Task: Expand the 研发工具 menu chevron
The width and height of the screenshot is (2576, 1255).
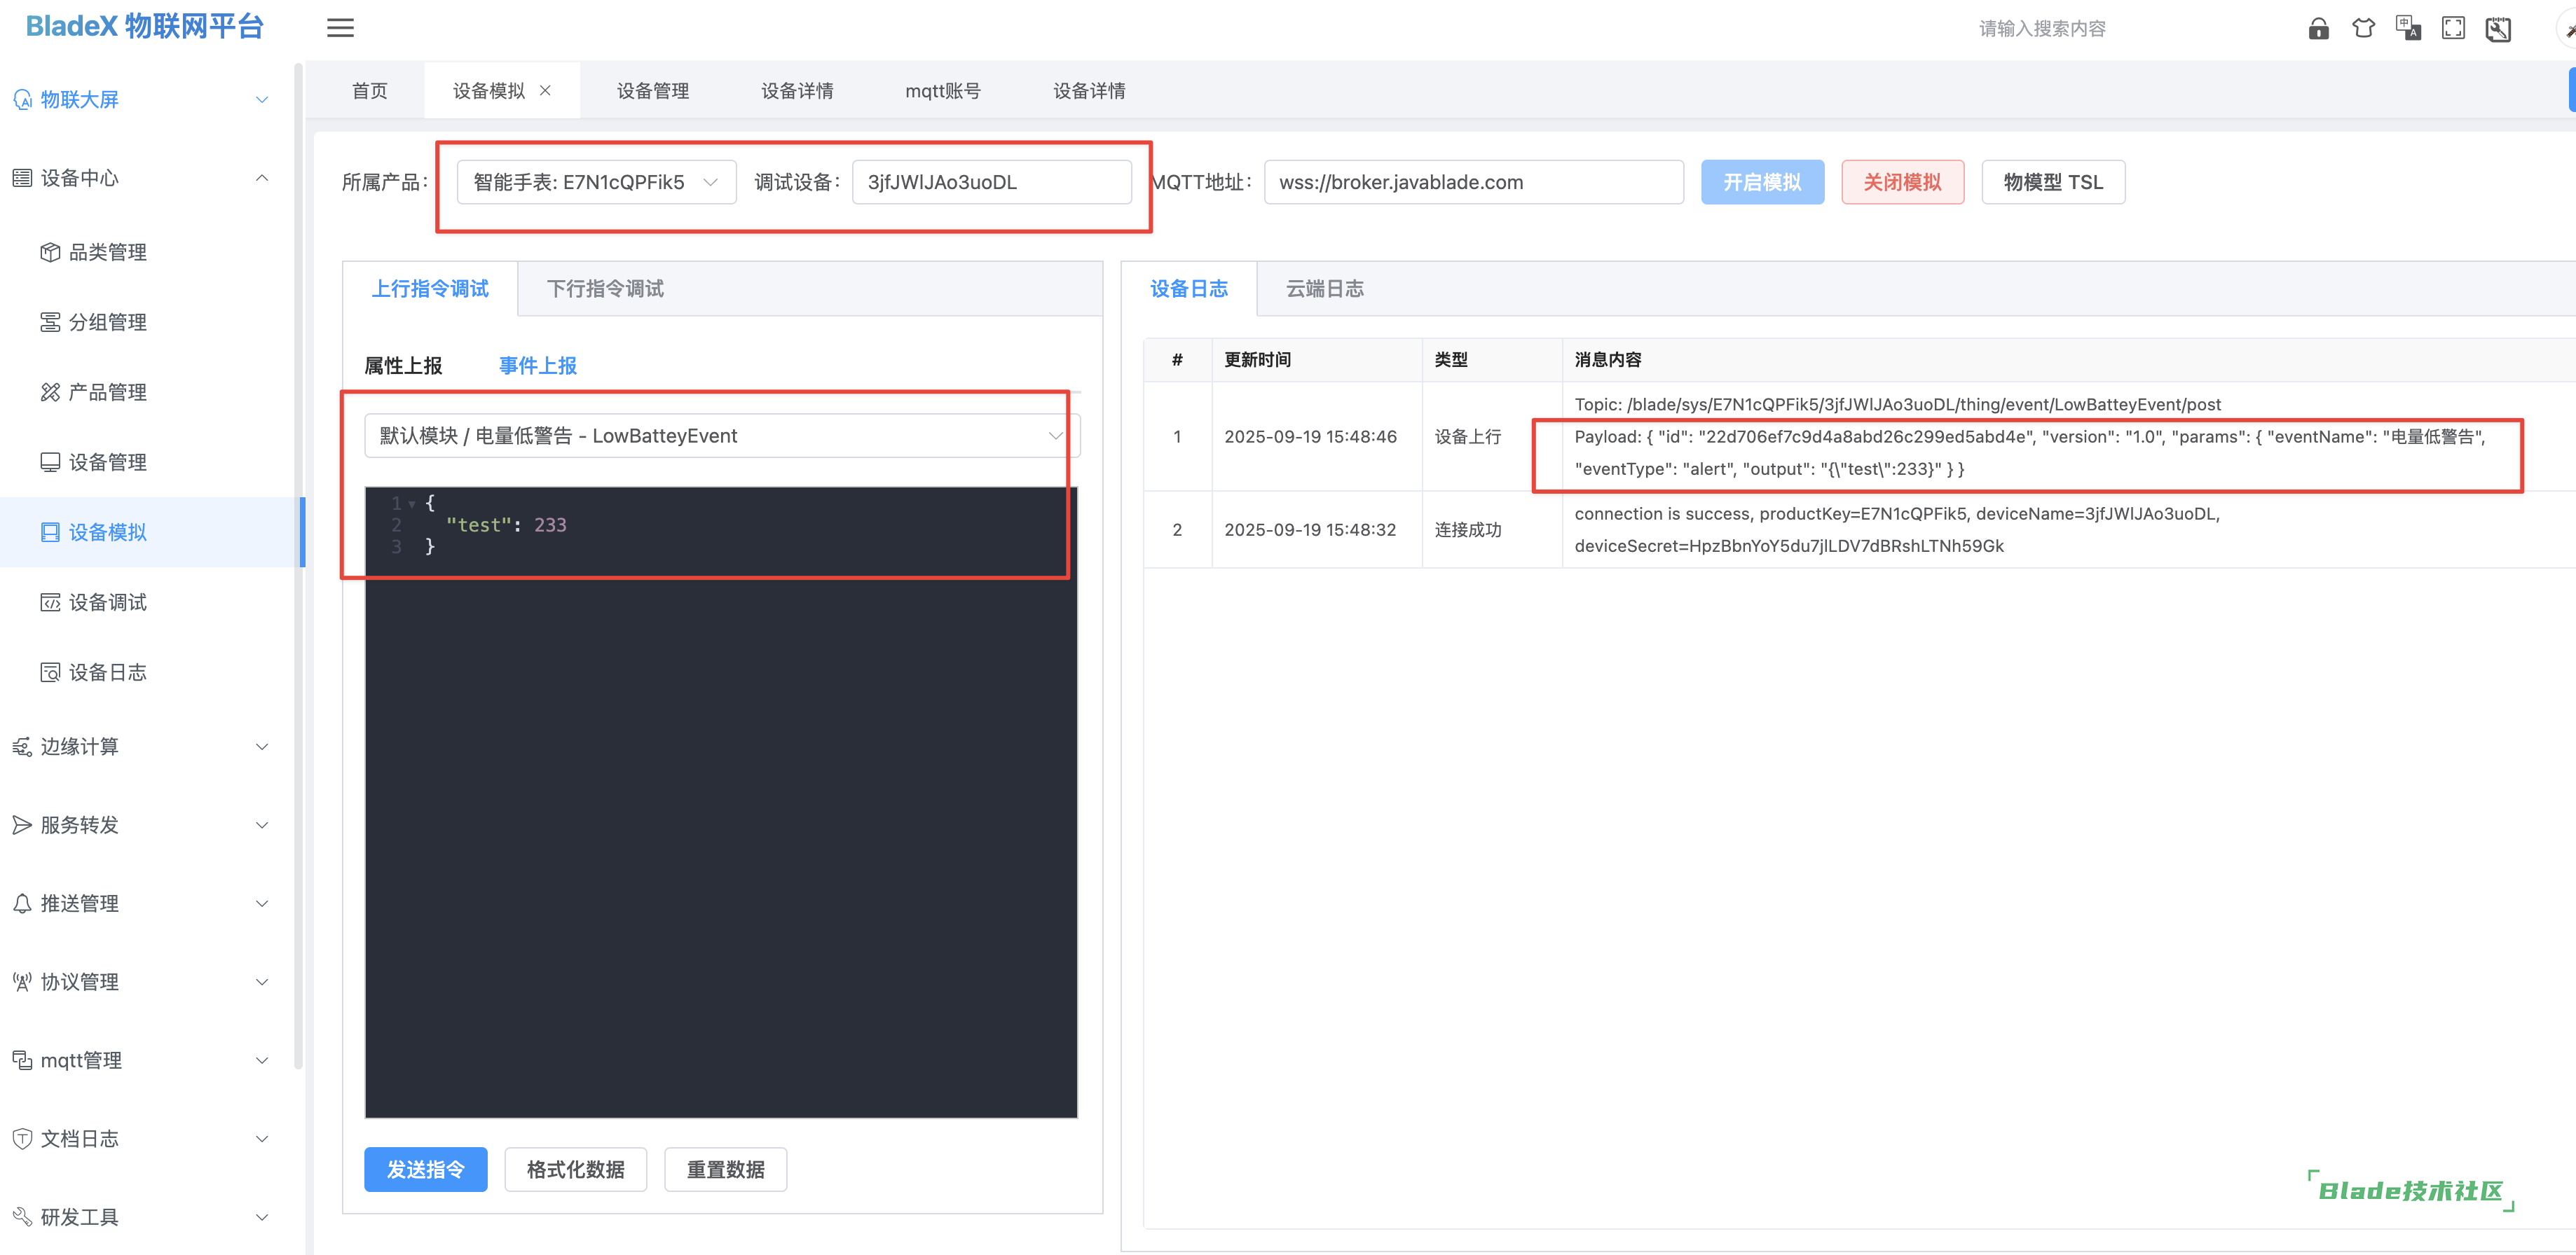Action: 262,1217
